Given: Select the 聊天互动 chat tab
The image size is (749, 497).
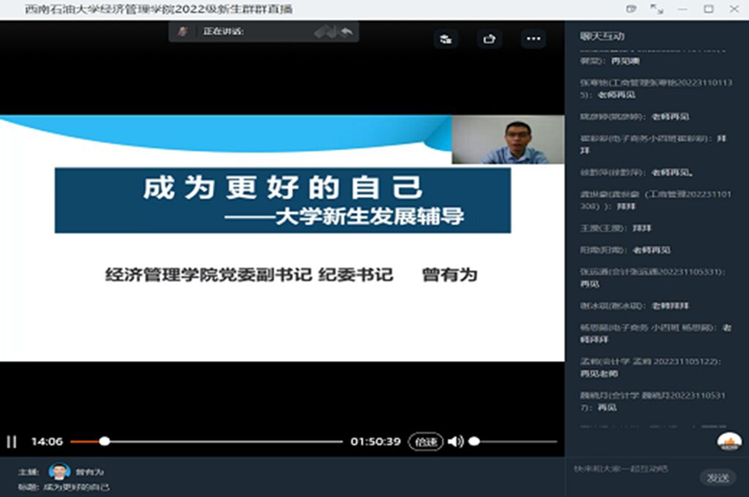Looking at the screenshot, I should 602,35.
